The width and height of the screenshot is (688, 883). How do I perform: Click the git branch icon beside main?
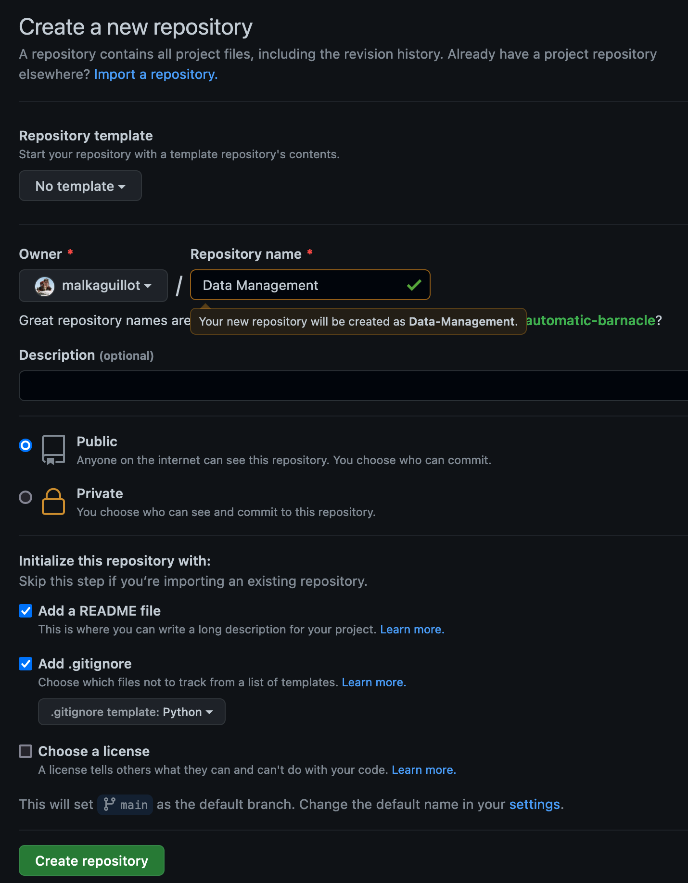110,805
